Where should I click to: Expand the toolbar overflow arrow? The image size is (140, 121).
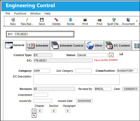[137, 21]
